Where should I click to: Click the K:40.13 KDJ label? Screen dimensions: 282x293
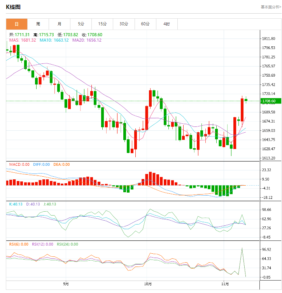point(16,204)
